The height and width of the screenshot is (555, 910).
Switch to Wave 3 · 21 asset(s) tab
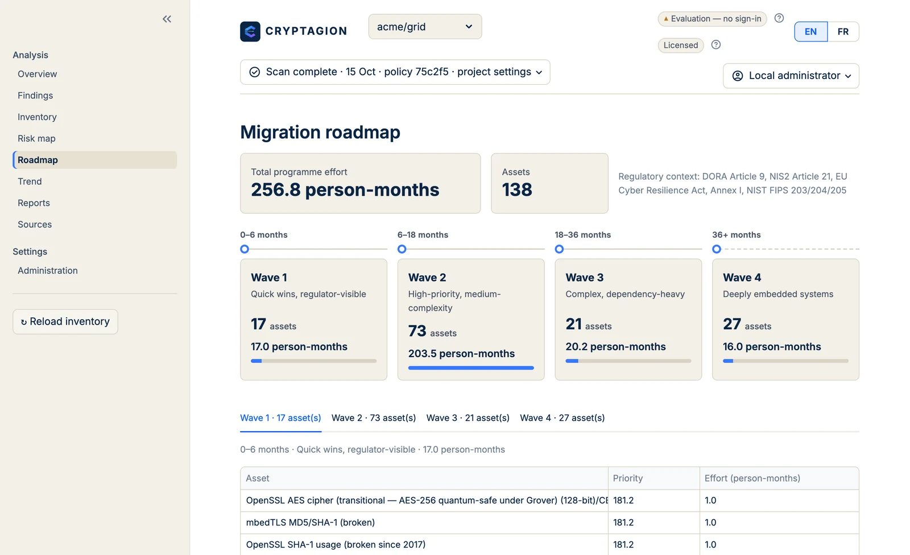[468, 418]
